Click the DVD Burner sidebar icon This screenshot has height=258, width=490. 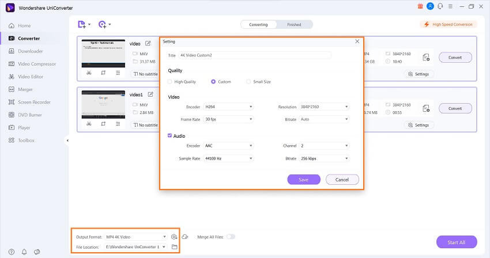12,115
